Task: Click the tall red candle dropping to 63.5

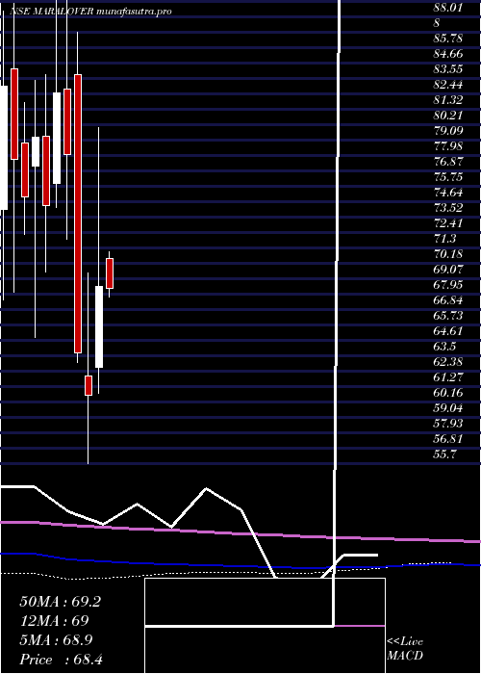Action: point(78,214)
